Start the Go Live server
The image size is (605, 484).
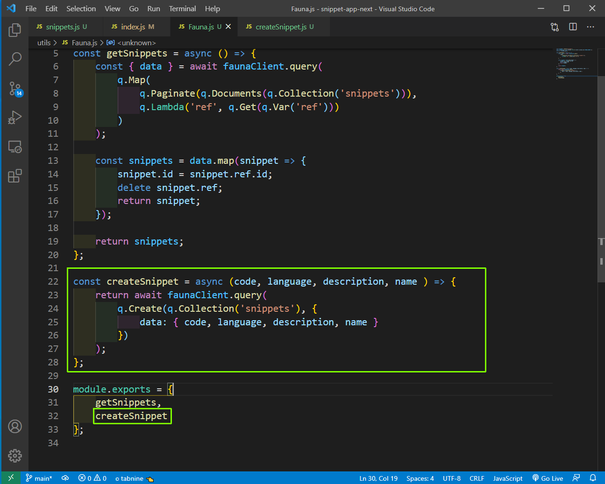(548, 478)
